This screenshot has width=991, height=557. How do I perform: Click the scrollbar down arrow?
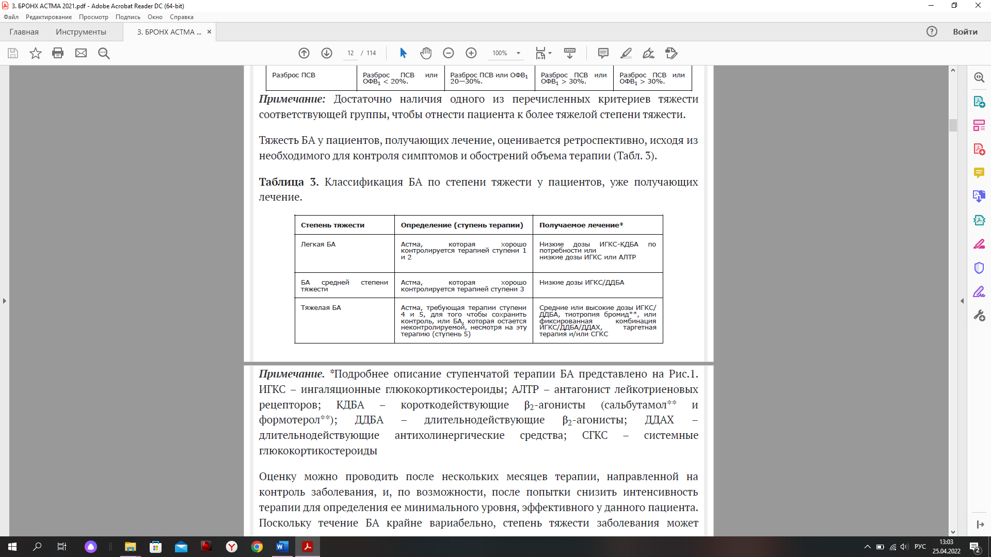click(x=953, y=532)
